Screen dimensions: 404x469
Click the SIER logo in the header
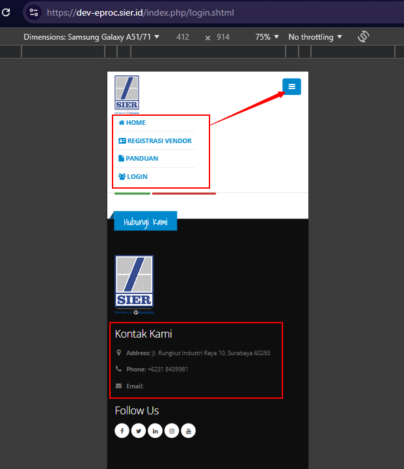(127, 92)
